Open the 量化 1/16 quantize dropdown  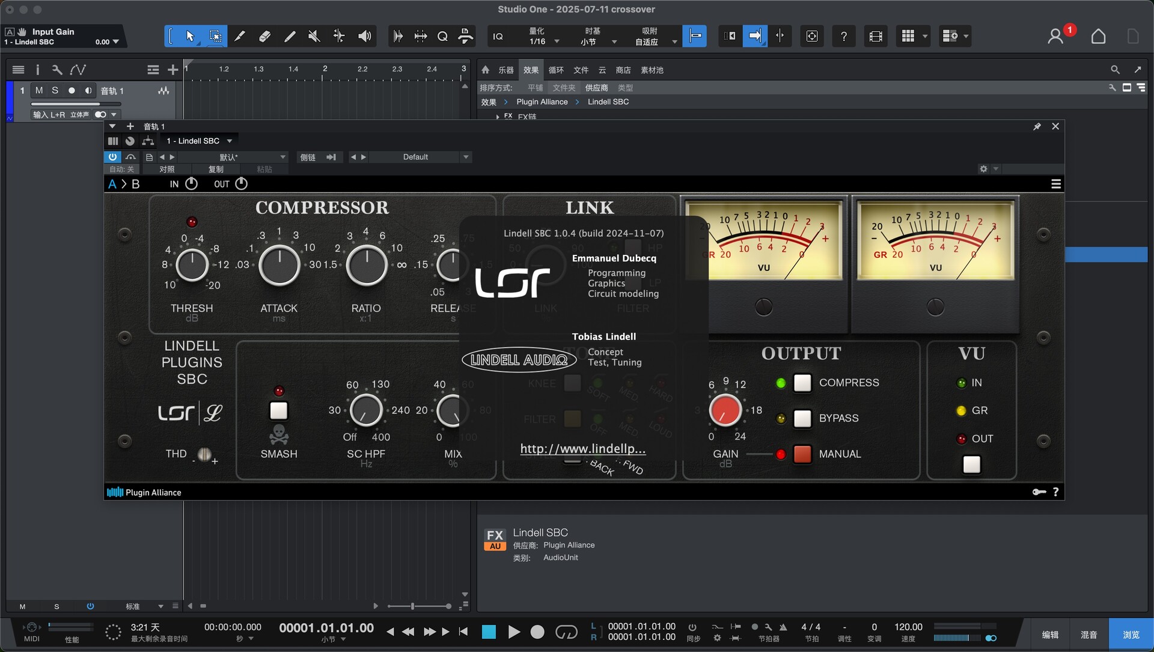tap(545, 37)
